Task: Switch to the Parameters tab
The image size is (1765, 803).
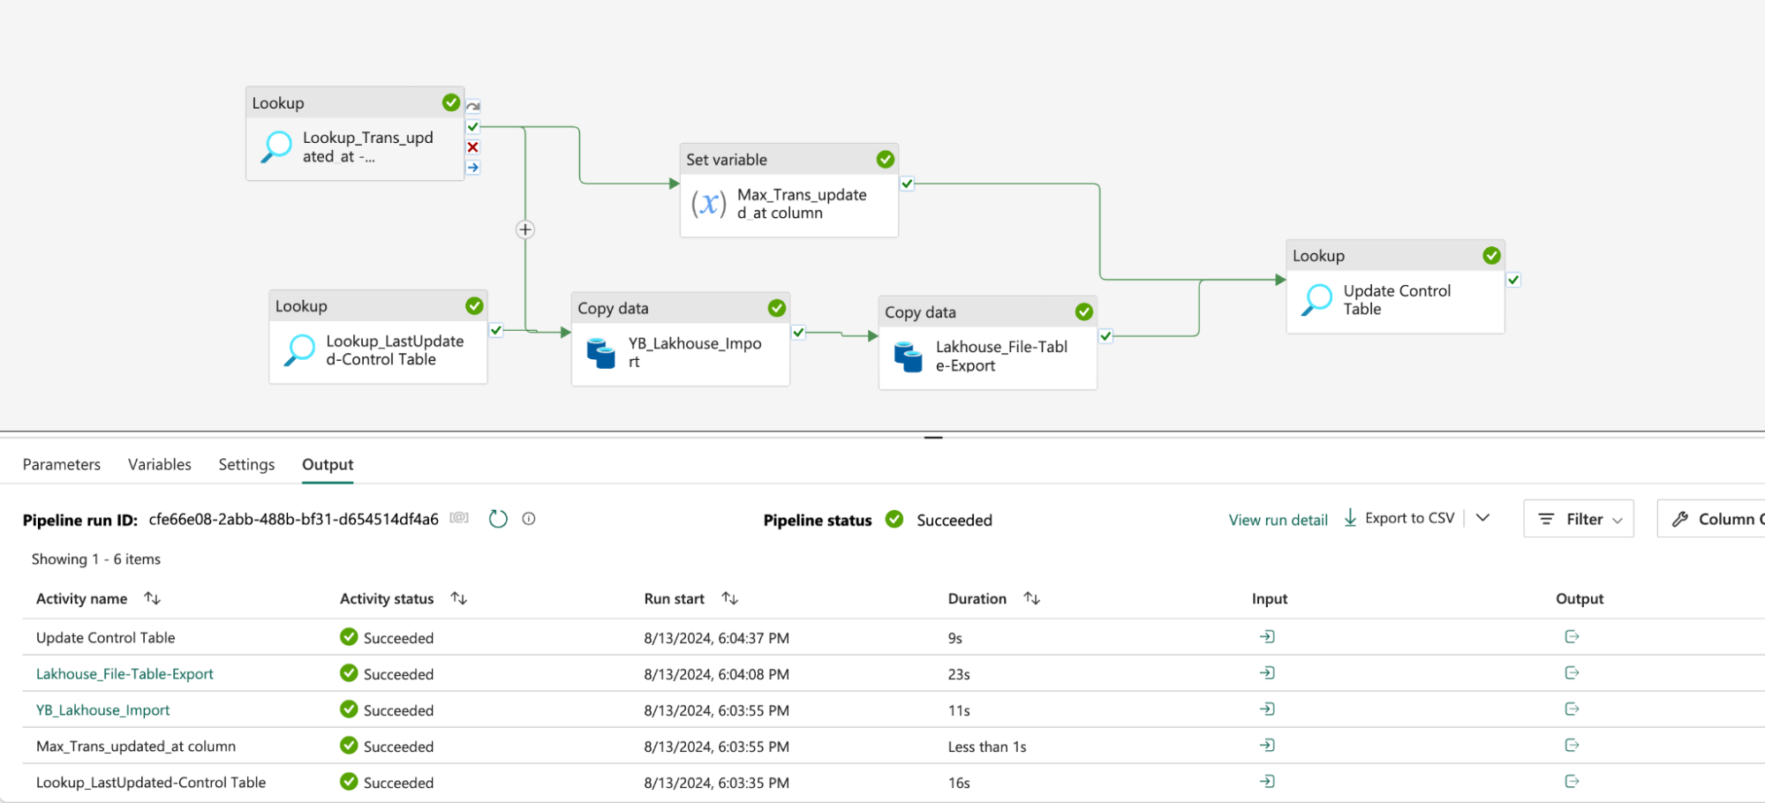Action: (62, 464)
